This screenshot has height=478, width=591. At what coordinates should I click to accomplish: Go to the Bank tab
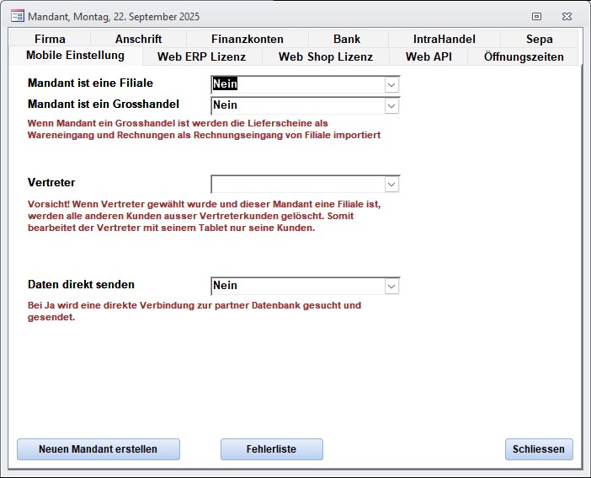(x=347, y=39)
